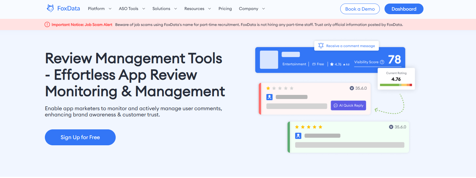Open the Company dropdown menu
476x178 pixels.
252,9
